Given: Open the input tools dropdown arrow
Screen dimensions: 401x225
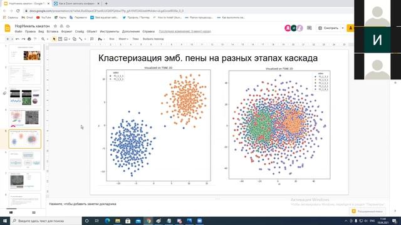Looking at the screenshot, I should click(104, 39).
